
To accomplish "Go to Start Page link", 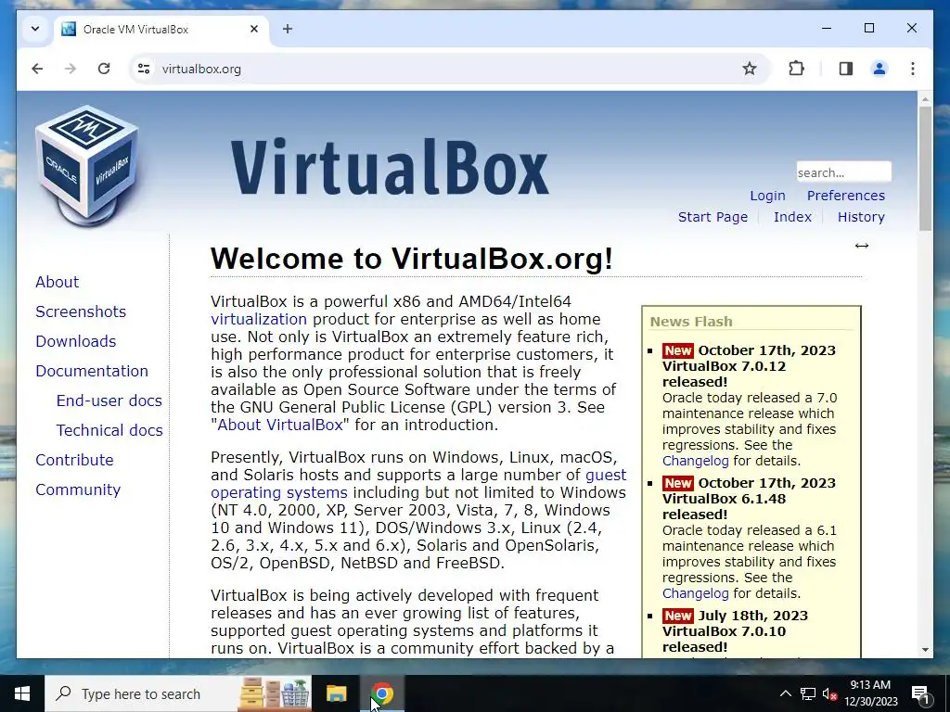I will [x=712, y=217].
